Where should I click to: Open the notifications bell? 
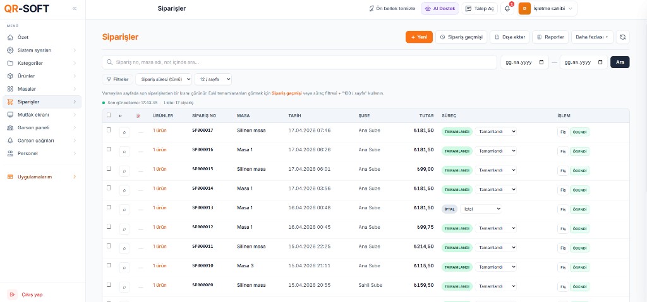[507, 8]
